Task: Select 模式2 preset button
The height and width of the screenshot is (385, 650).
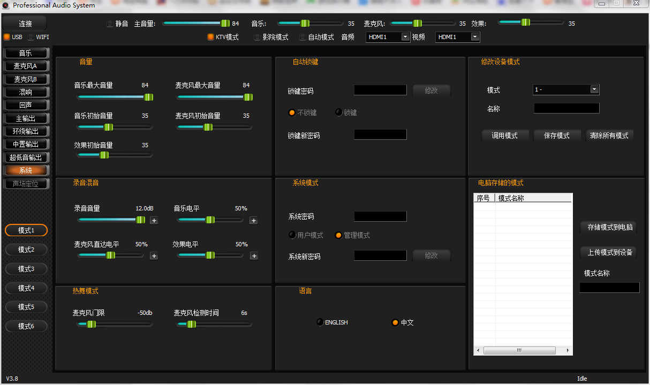Action: tap(26, 250)
